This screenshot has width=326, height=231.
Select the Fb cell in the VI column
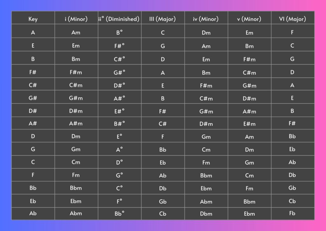292,213
